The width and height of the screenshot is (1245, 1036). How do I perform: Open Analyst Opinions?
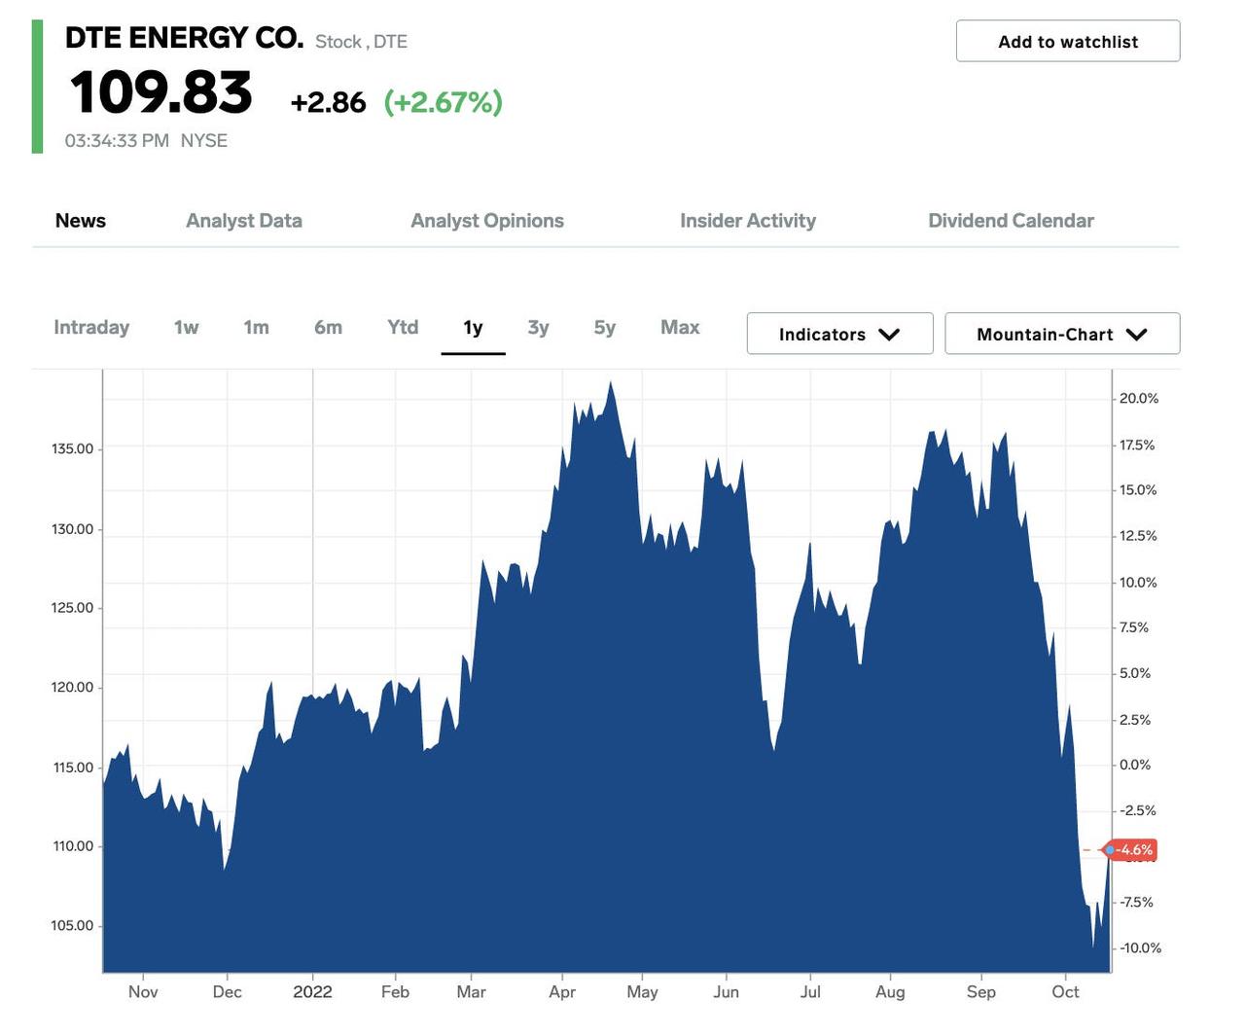tap(486, 221)
